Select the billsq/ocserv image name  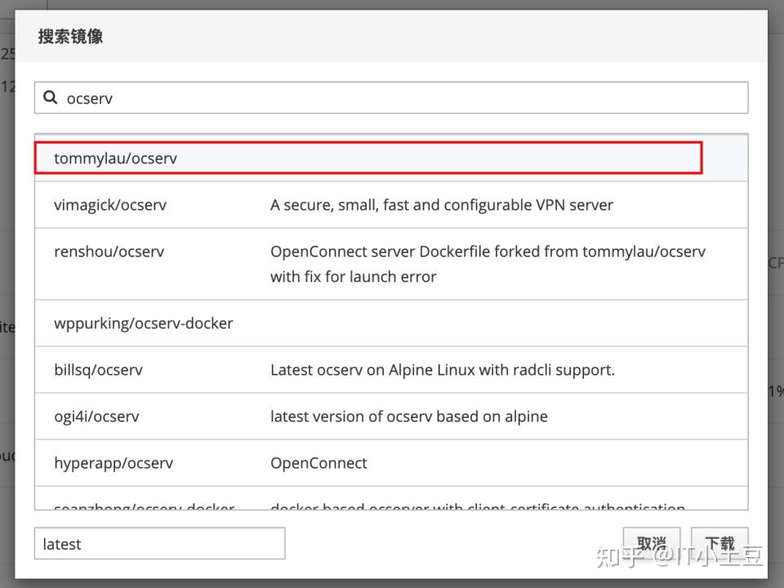(x=99, y=370)
